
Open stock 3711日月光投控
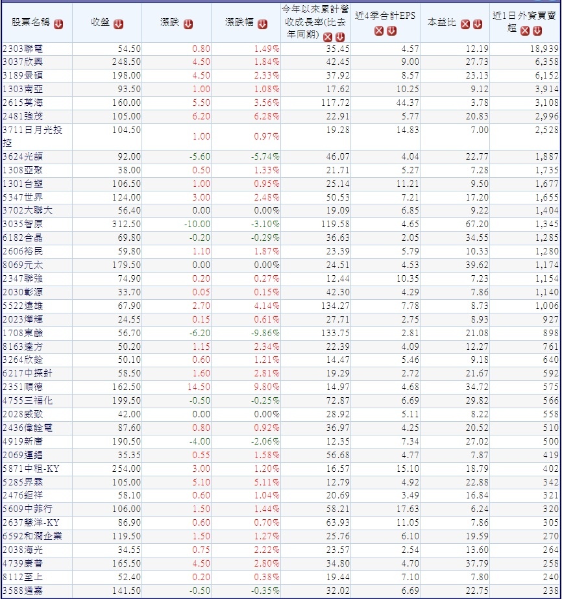point(32,136)
